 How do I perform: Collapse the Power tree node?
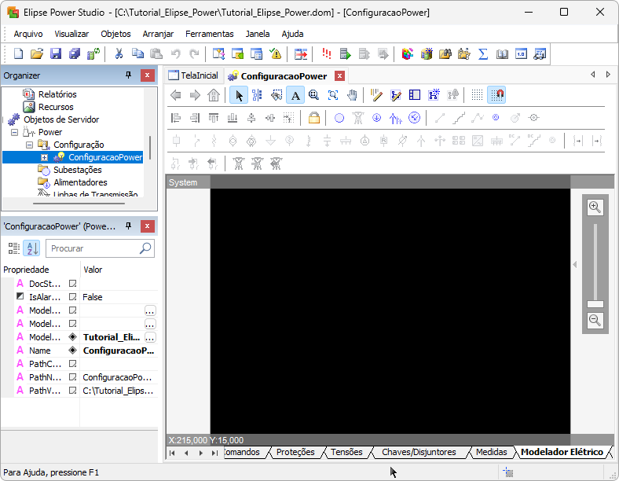click(14, 132)
